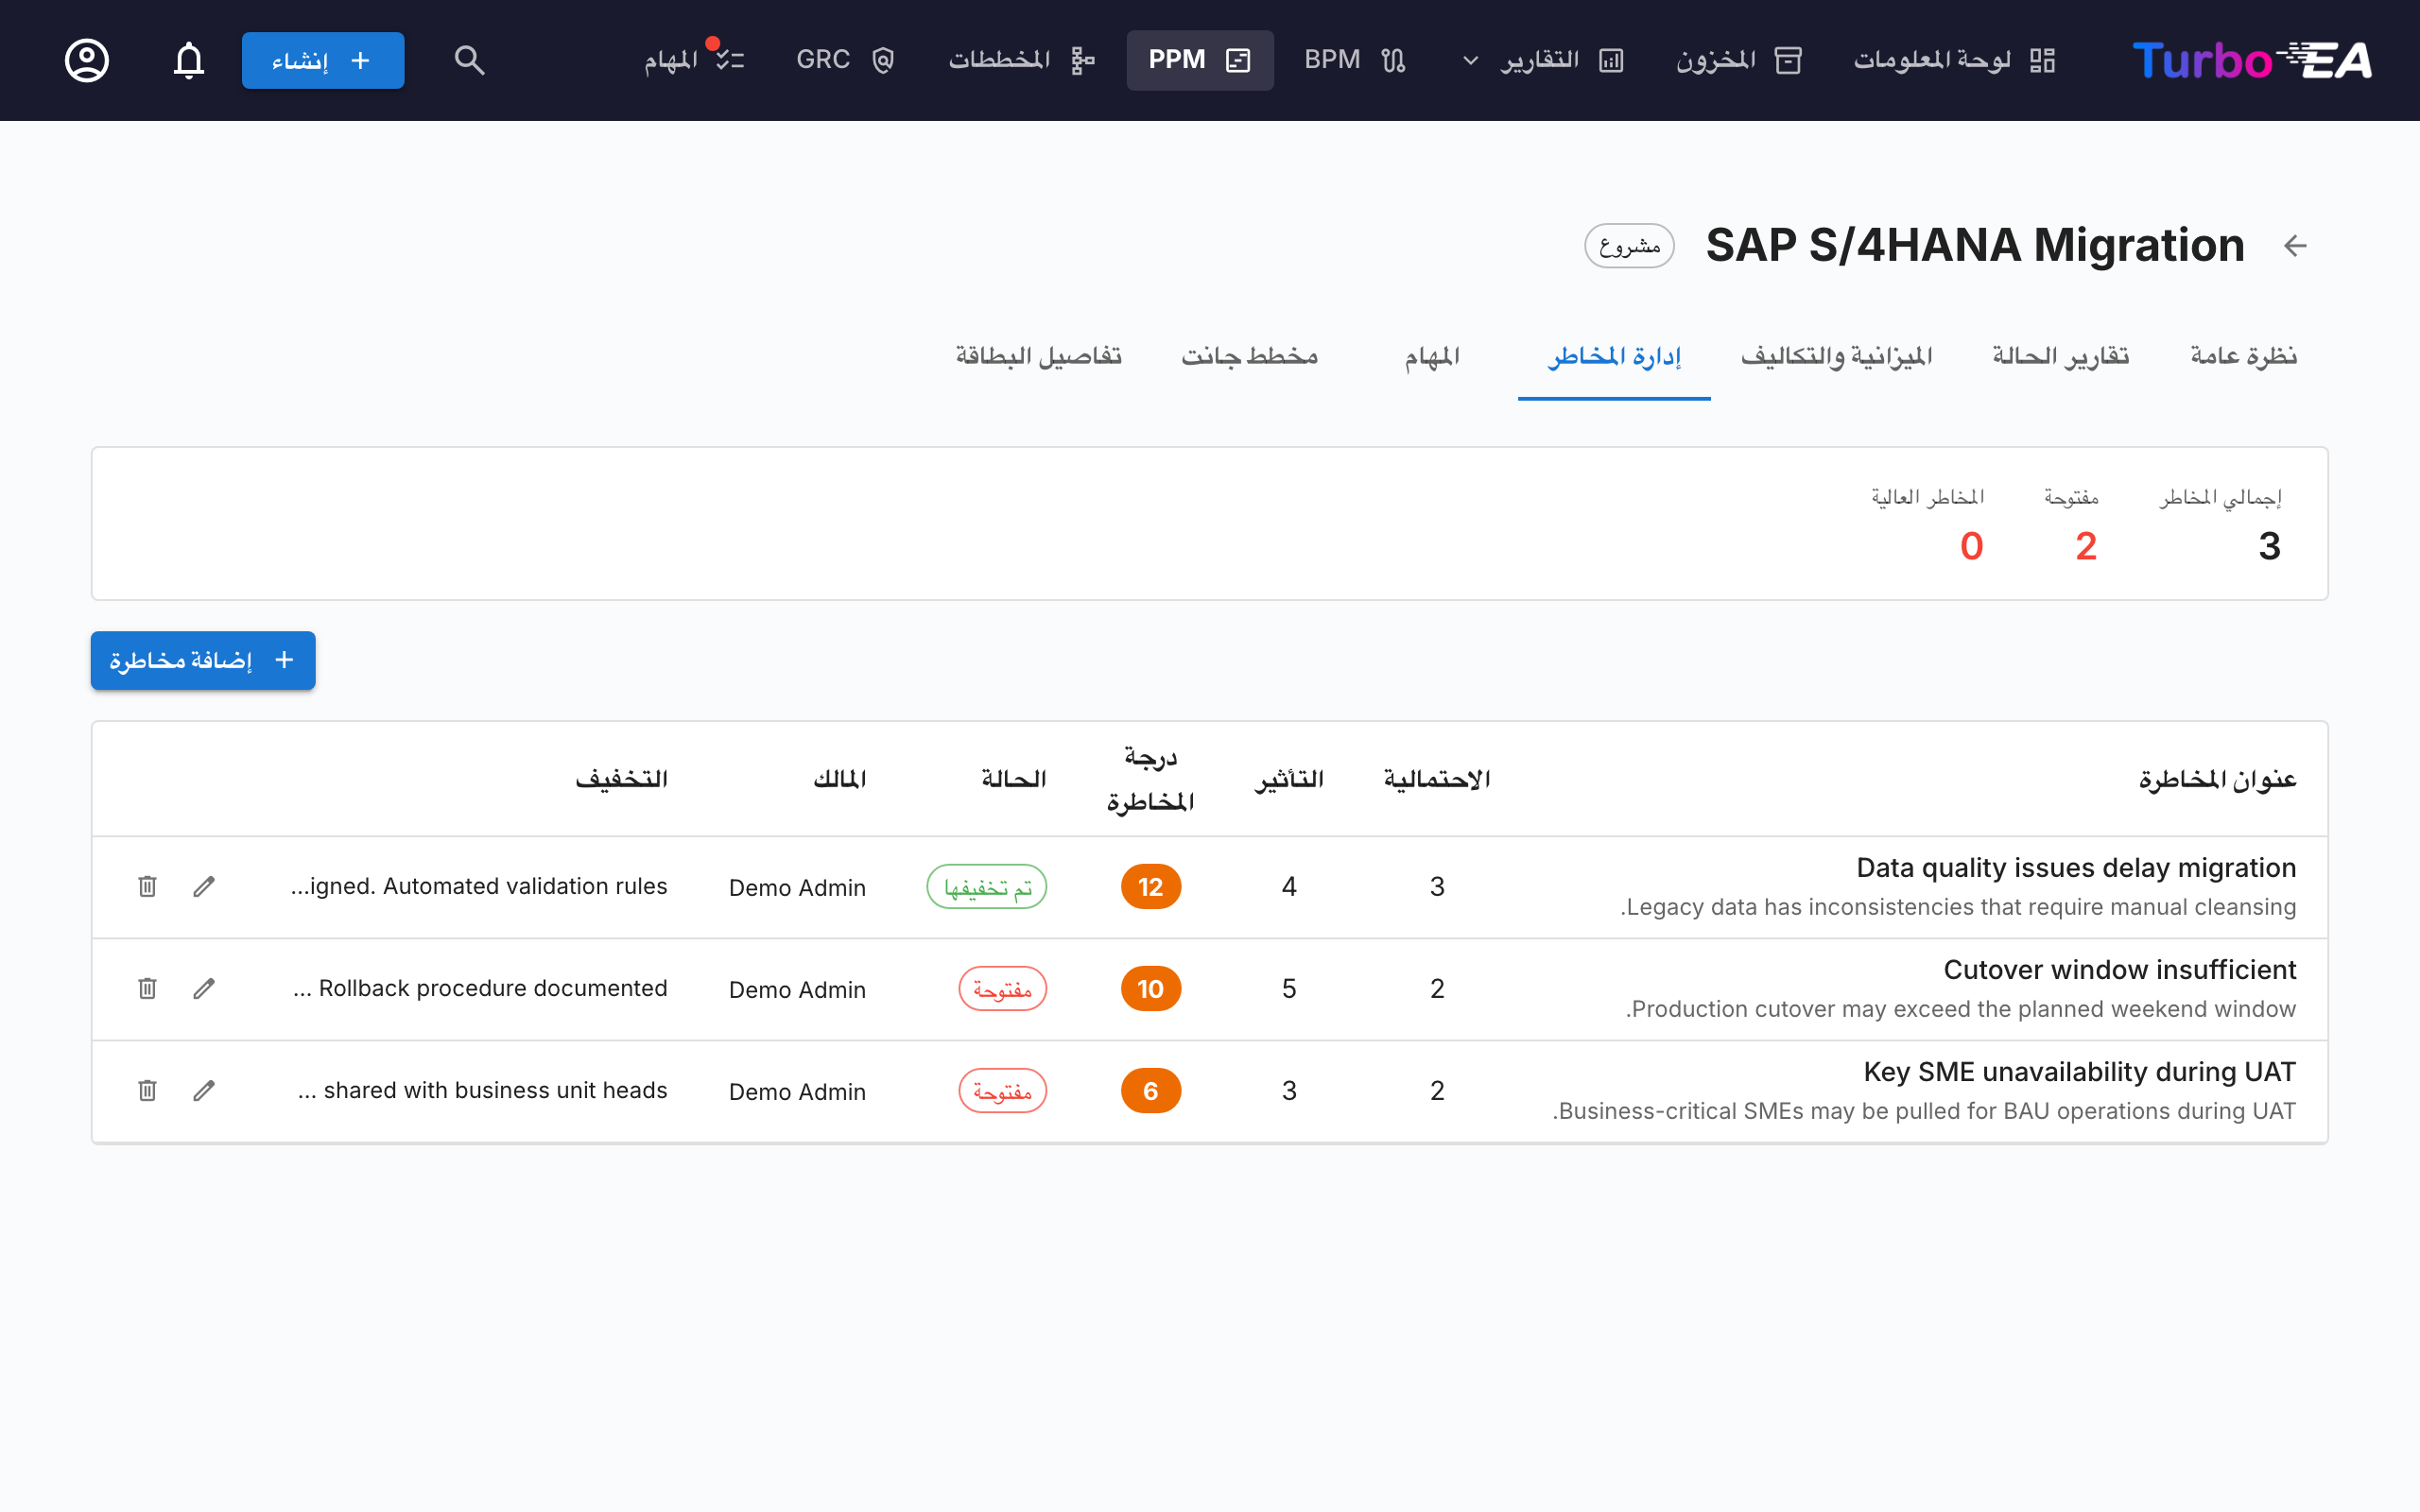Click the shared with business unit heads text
Viewport: 2420px width, 1512px height.
[482, 1090]
